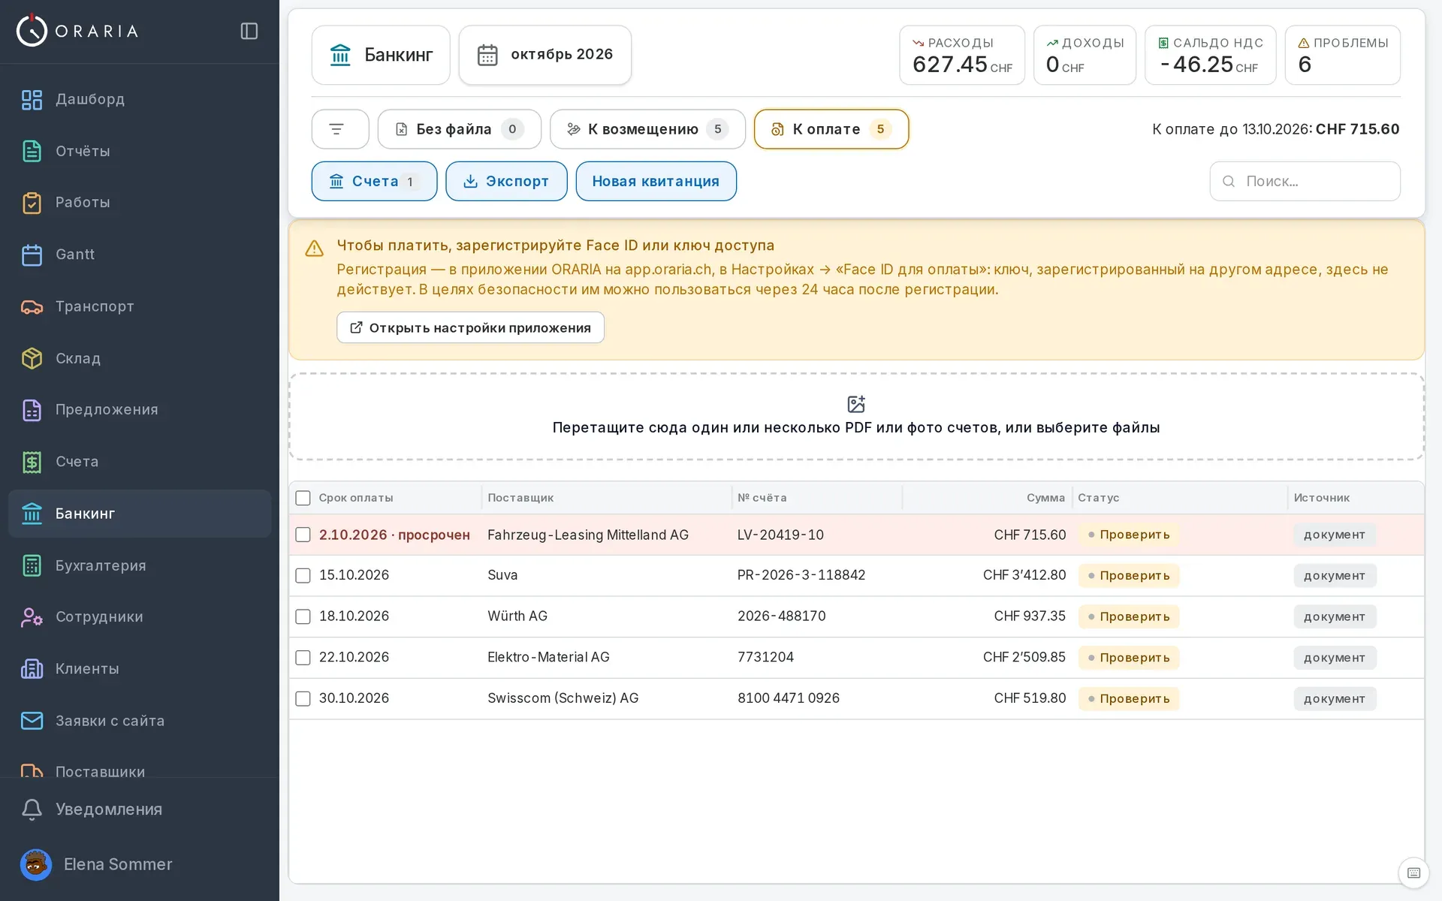The width and height of the screenshot is (1442, 901).
Task: Click the image upload icon in drop zone
Action: click(x=856, y=404)
